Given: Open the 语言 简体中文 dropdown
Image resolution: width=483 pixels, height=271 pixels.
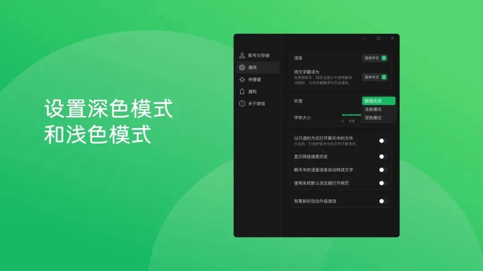Looking at the screenshot, I should click(x=375, y=57).
